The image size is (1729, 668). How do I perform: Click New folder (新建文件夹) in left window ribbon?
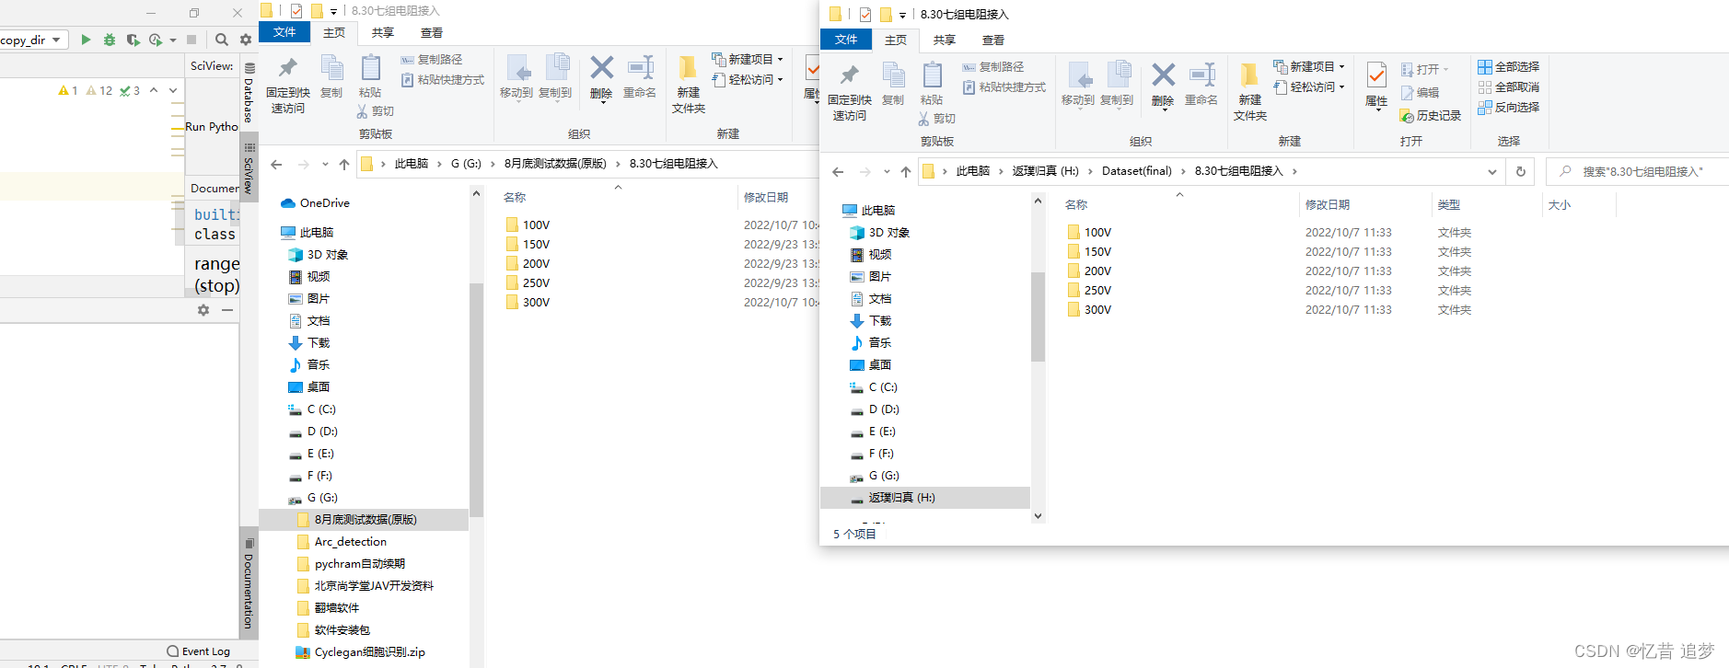689,84
